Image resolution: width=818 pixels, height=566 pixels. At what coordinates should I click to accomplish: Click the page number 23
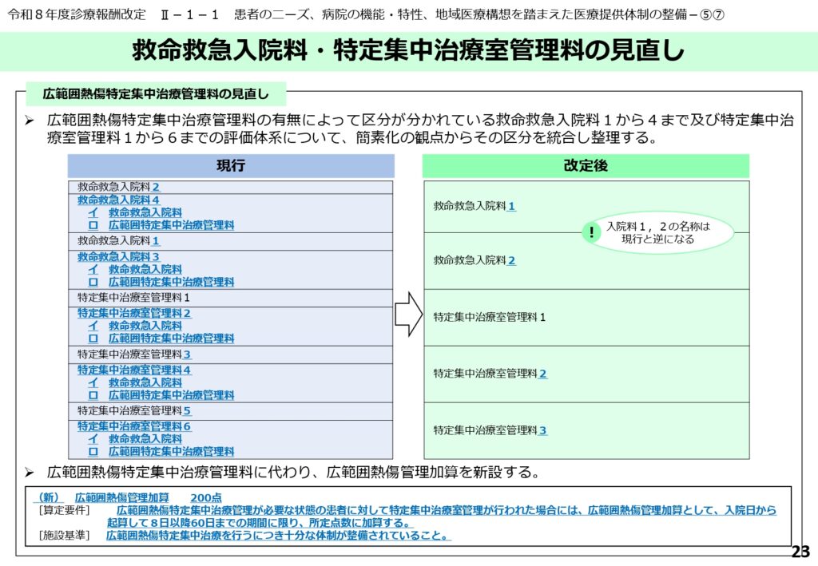800,552
